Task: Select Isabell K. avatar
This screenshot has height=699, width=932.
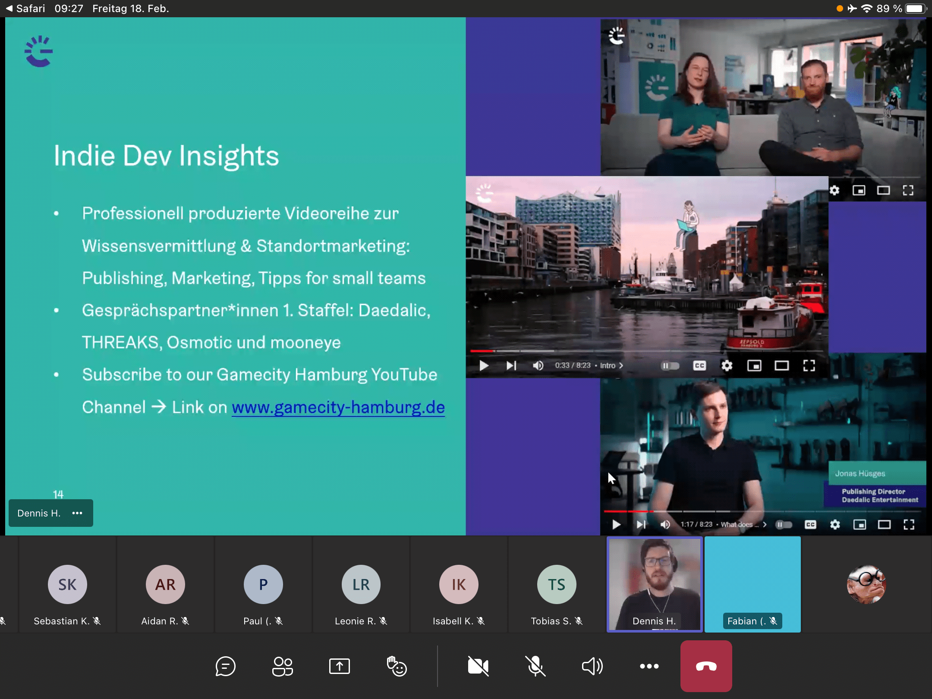Action: (x=459, y=584)
